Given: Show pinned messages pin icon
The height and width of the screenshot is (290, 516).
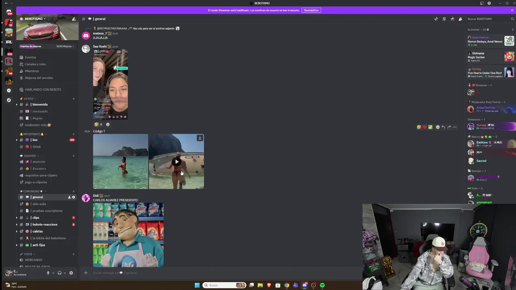Looking at the screenshot, I should 452,19.
